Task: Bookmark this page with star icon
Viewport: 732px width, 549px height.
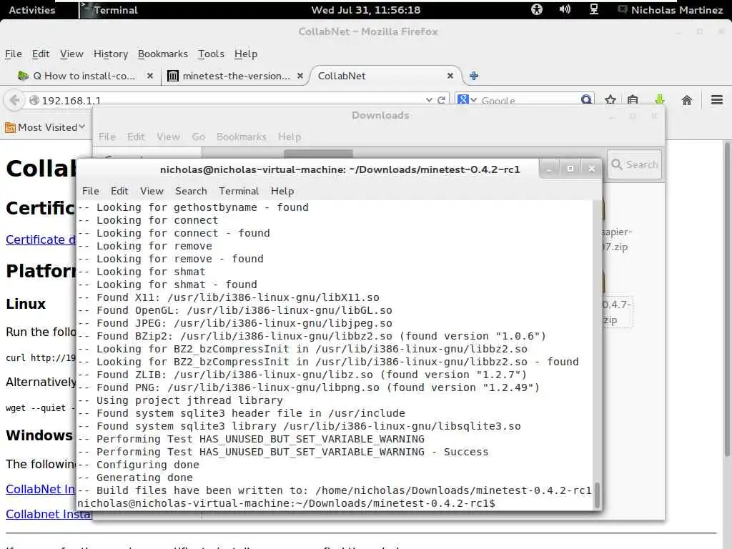Action: click(610, 99)
